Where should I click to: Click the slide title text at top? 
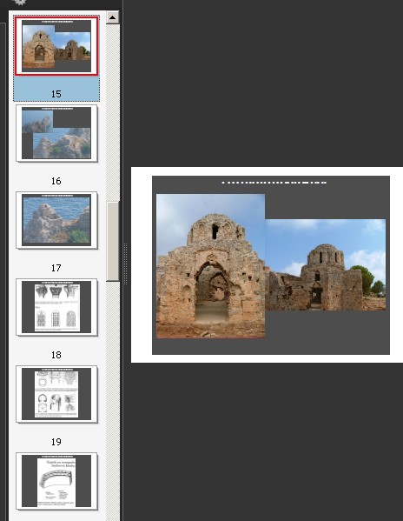pyautogui.click(x=274, y=183)
